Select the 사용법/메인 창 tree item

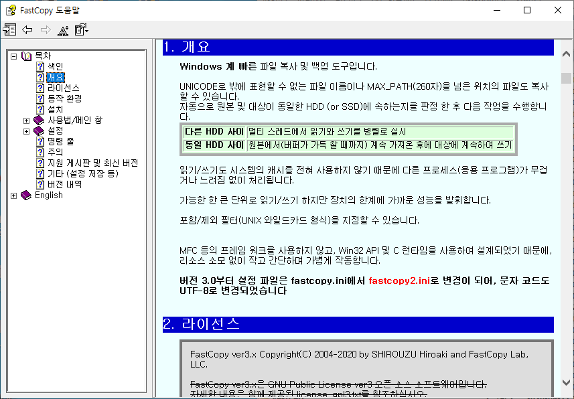tap(75, 120)
